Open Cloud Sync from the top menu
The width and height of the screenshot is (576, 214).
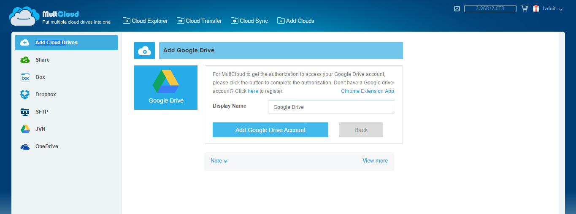click(249, 21)
